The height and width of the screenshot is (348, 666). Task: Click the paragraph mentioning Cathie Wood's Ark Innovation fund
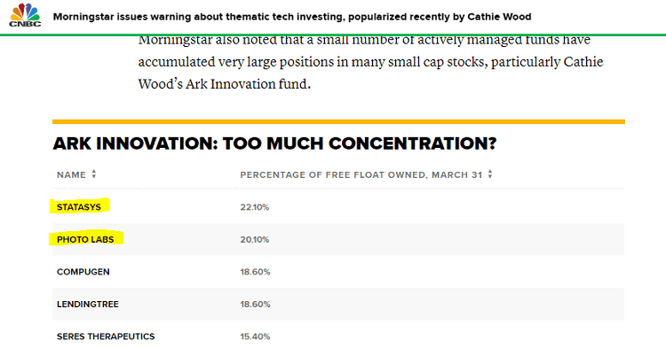tap(371, 62)
